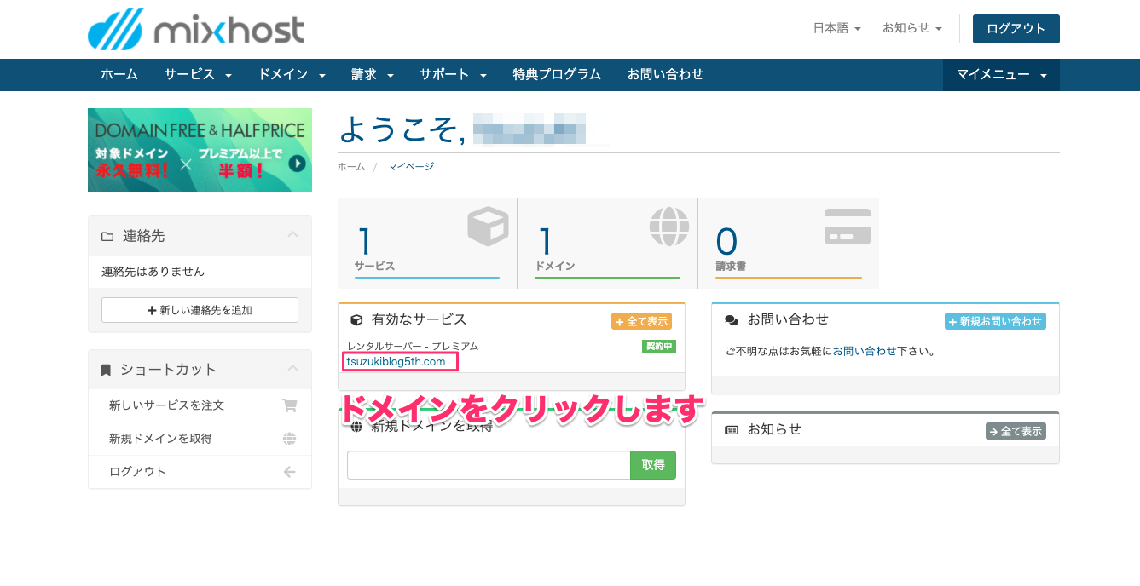Click the お問い合わせ chat bubbles icon
Image resolution: width=1140 pixels, height=586 pixels.
[731, 320]
